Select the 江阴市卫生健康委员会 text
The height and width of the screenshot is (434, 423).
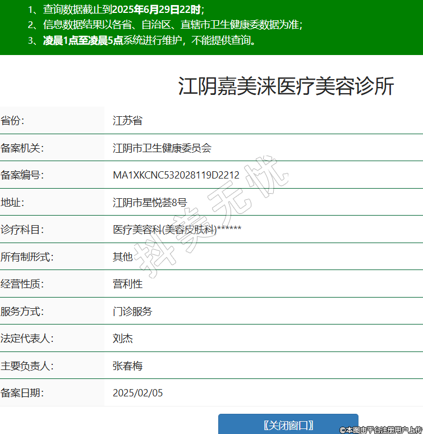coord(162,148)
